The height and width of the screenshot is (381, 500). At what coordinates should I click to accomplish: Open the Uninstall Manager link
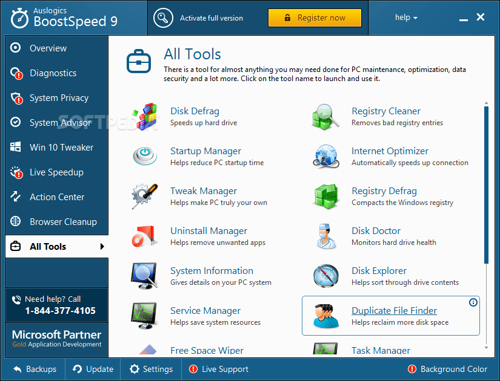point(208,231)
